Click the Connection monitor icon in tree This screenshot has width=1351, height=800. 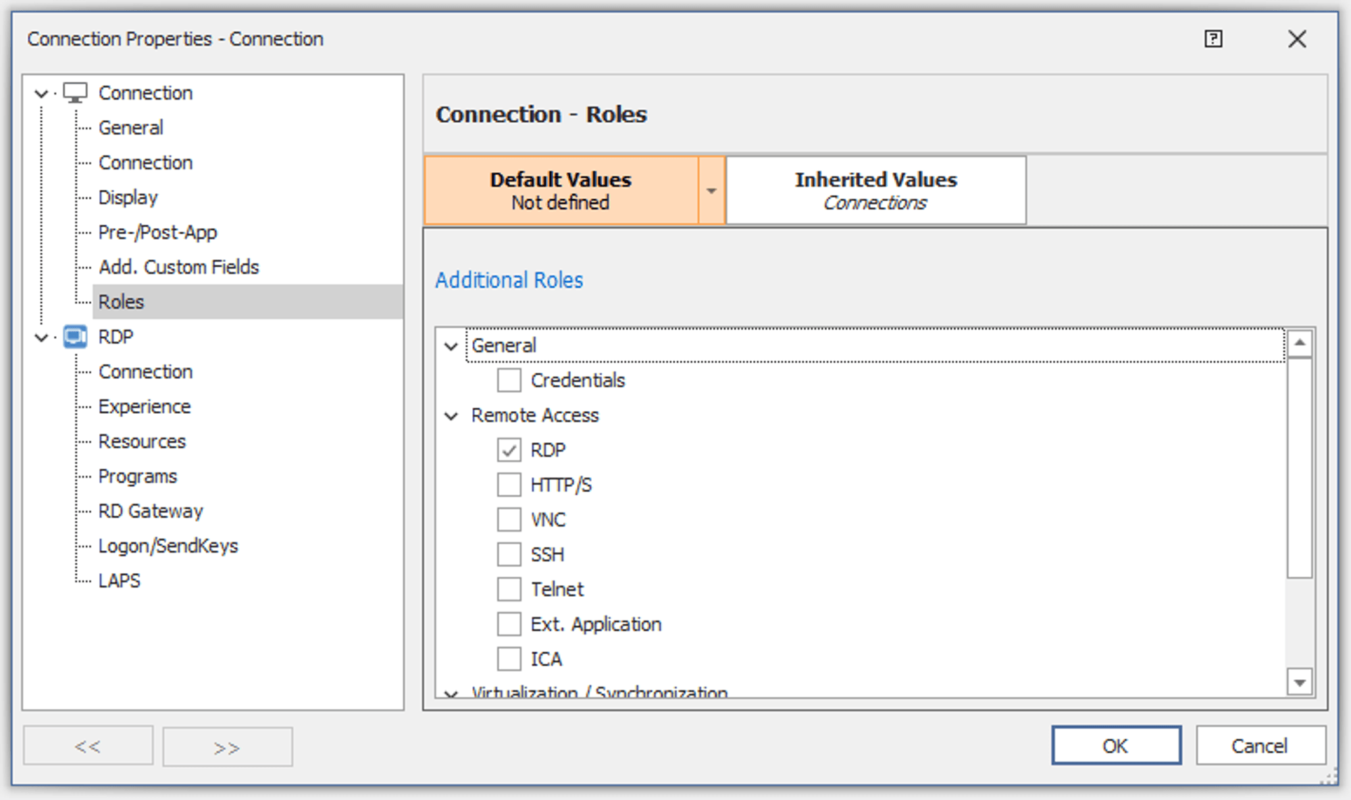coord(75,92)
